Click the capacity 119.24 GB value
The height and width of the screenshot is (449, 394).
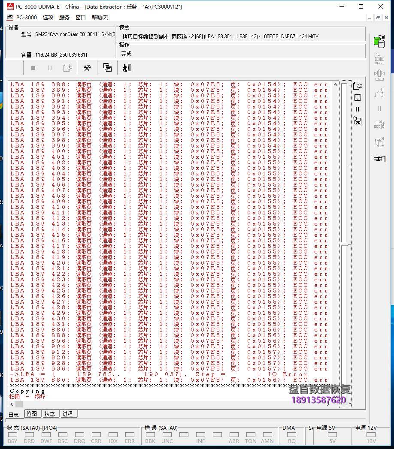click(61, 55)
